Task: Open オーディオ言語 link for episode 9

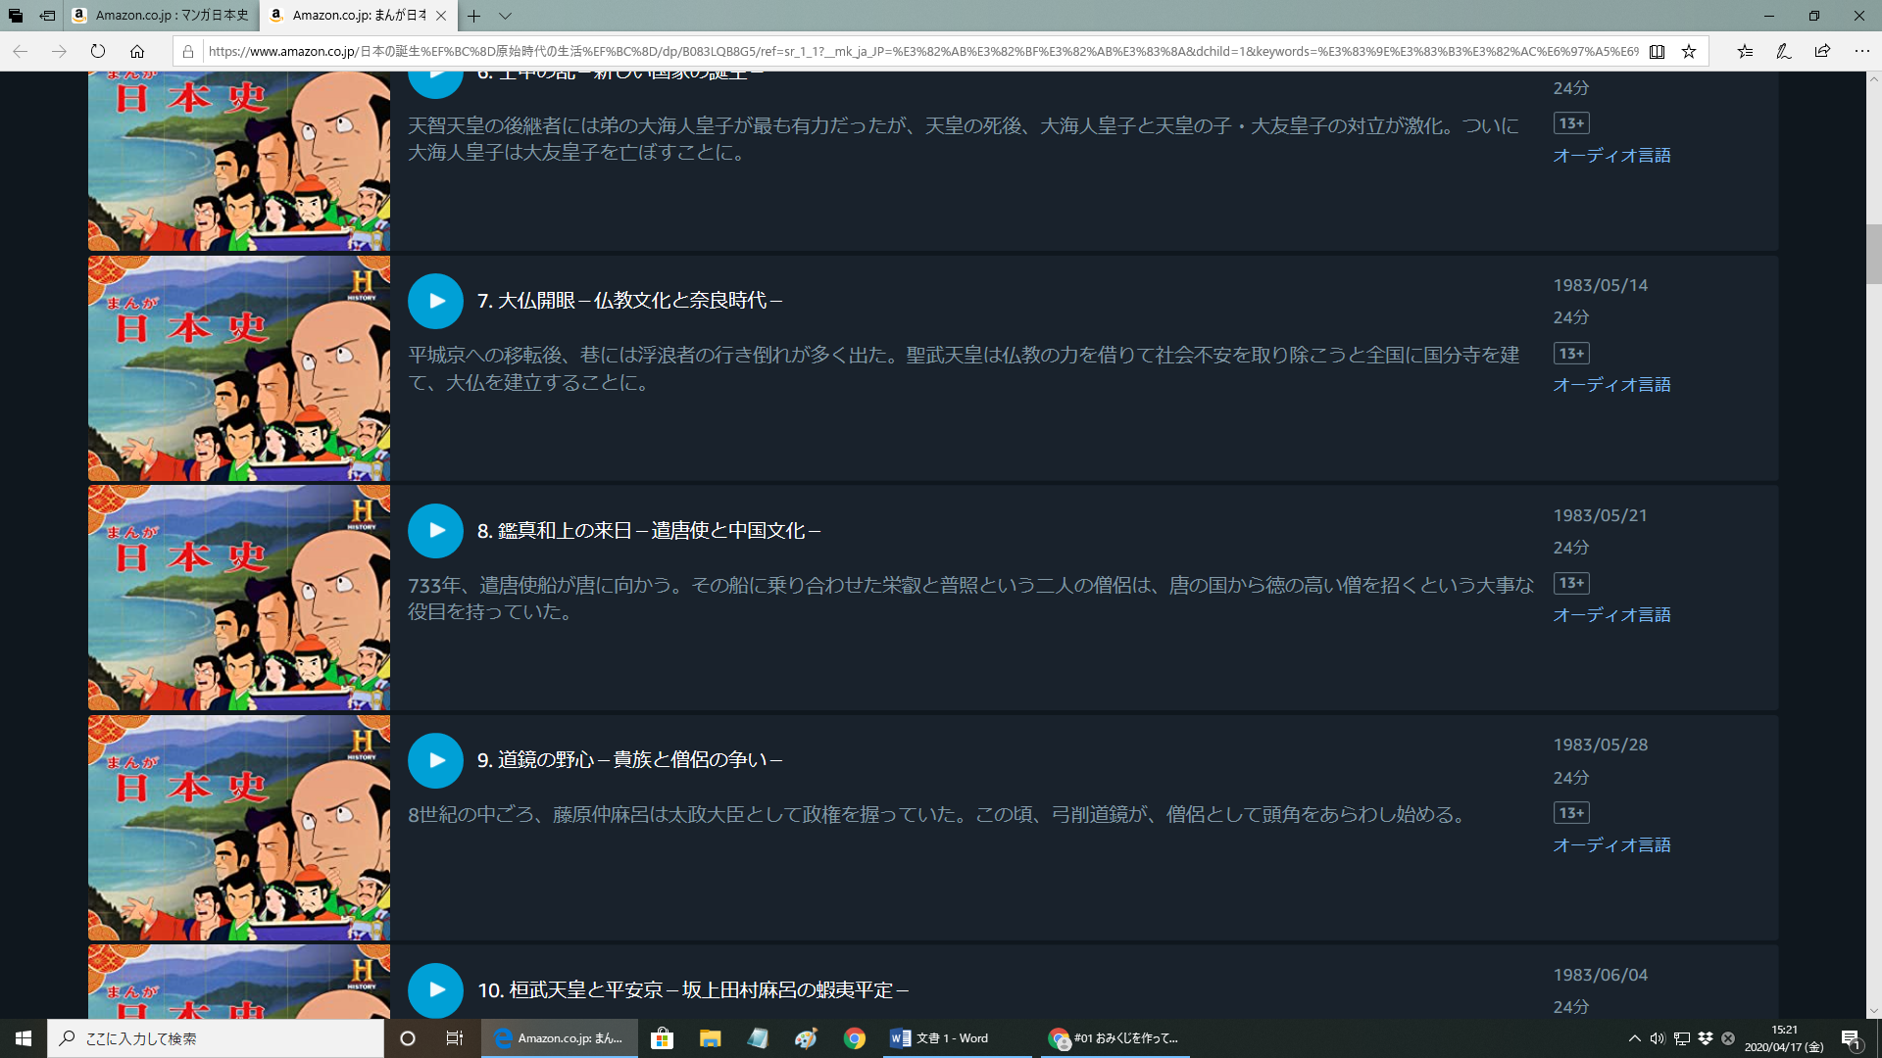Action: tap(1611, 845)
